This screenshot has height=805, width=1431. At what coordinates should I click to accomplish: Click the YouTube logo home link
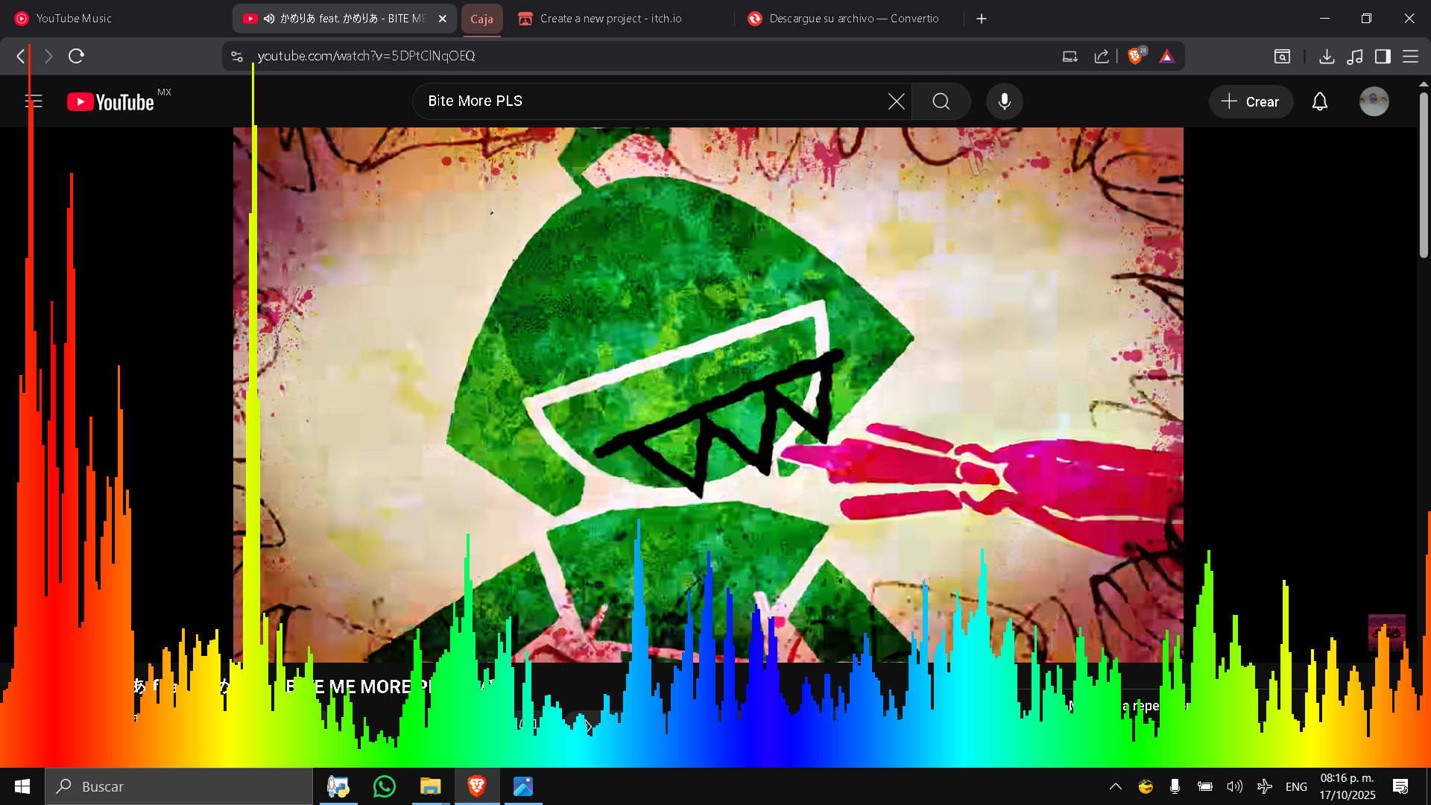112,101
